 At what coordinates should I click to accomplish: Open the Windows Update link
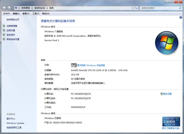point(15,123)
